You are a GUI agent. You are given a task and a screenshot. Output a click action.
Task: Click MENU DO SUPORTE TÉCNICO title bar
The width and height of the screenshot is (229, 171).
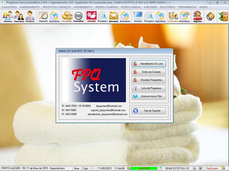pos(114,51)
